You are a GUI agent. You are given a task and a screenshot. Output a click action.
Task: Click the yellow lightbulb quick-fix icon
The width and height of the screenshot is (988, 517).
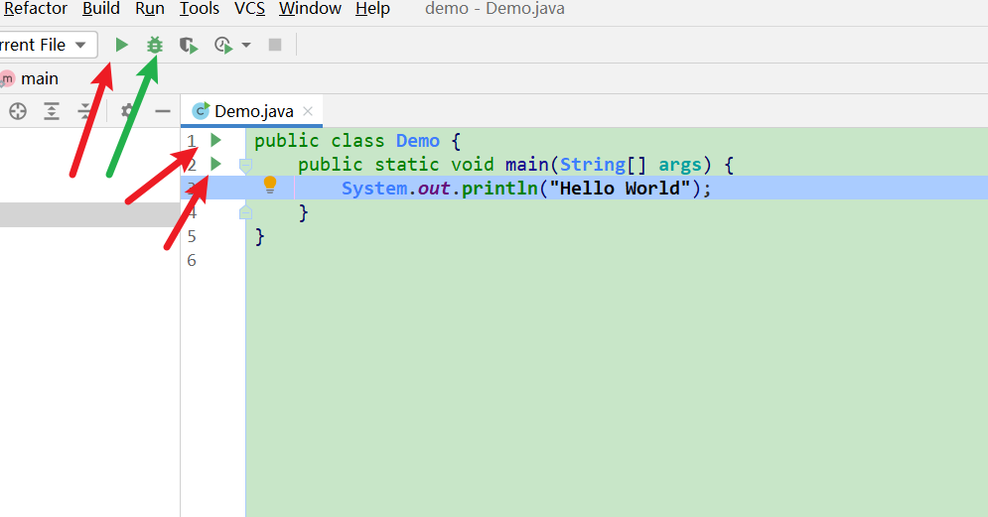point(270,186)
